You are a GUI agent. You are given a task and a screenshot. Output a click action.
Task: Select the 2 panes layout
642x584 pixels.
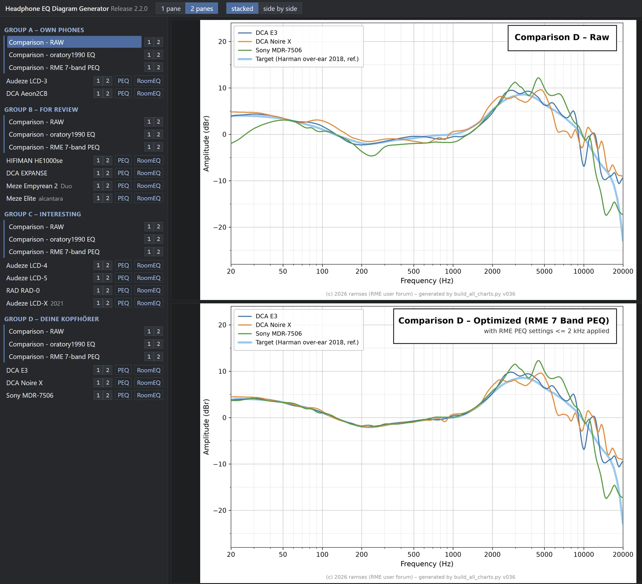pyautogui.click(x=202, y=9)
